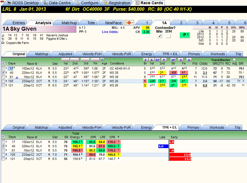Toggle select-all checkbox in Original pace lines
This screenshot has width=247, height=183.
click(x=3, y=63)
